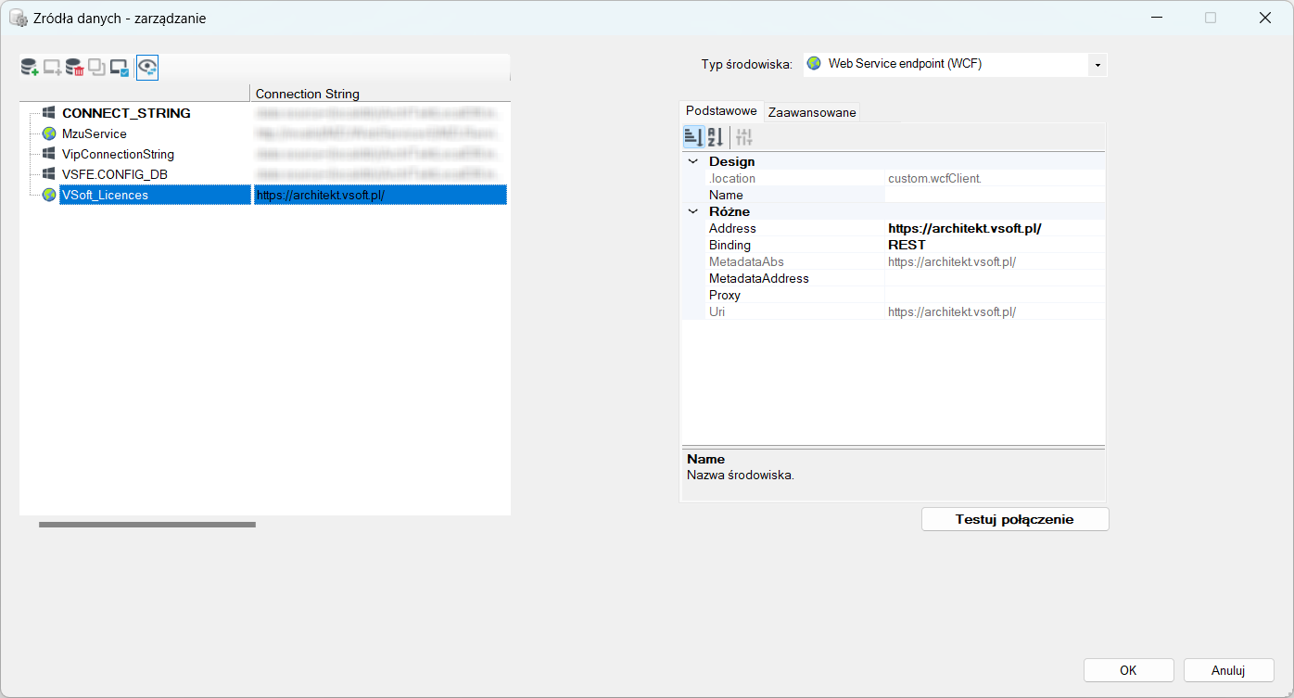Select the VSFE.CONFIG_DB data source
1294x698 pixels.
click(x=115, y=174)
